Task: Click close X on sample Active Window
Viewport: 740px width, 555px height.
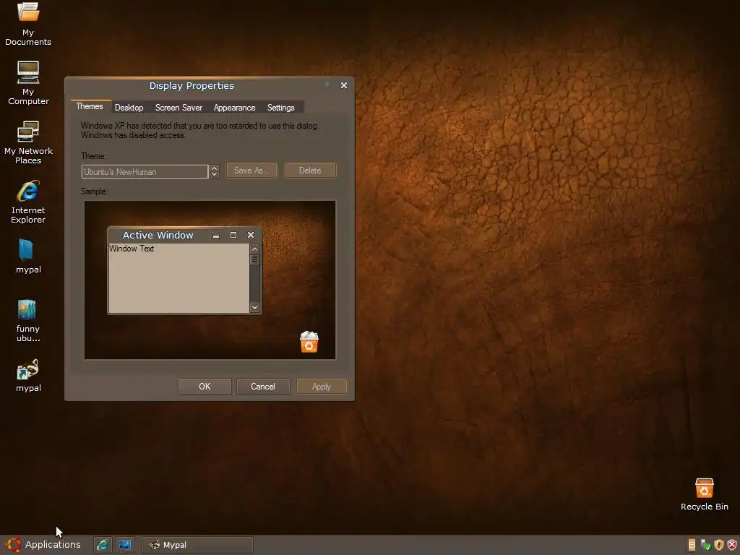Action: (251, 235)
